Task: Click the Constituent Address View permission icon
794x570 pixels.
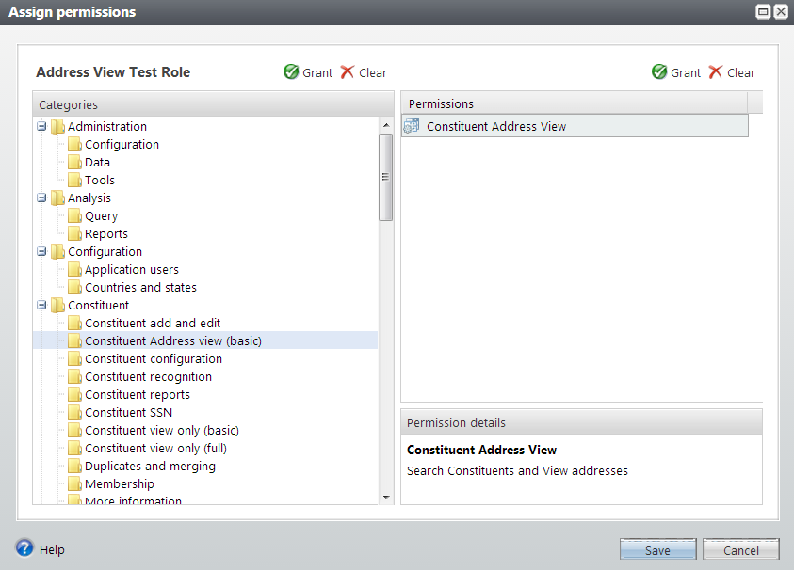Action: click(412, 125)
